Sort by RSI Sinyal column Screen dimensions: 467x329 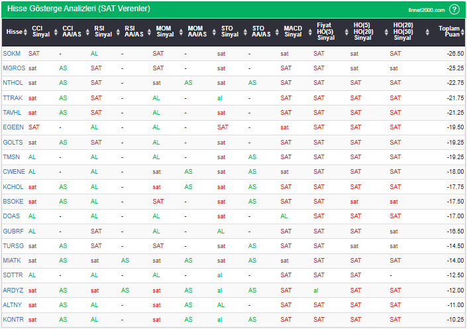click(103, 31)
